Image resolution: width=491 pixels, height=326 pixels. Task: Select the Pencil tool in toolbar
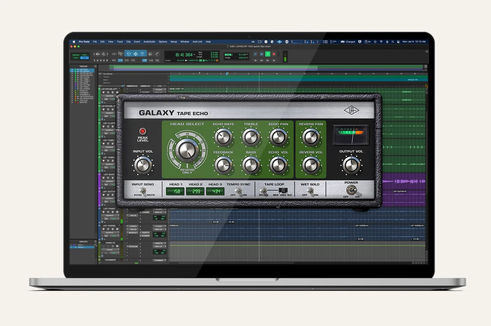pos(157,54)
